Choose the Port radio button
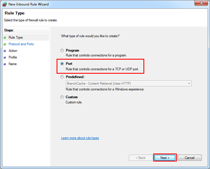210x169 pixels. pyautogui.click(x=62, y=64)
